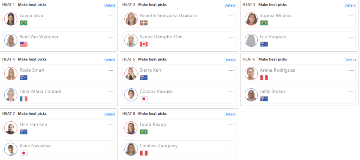
Task: Pick Jahly Stokes in Heat 6
Action: [299, 95]
